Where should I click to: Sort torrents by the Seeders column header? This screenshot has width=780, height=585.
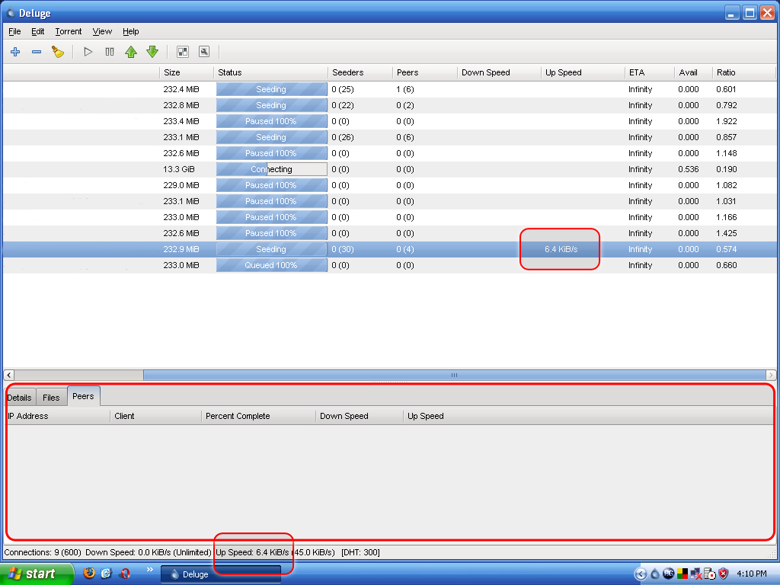360,72
